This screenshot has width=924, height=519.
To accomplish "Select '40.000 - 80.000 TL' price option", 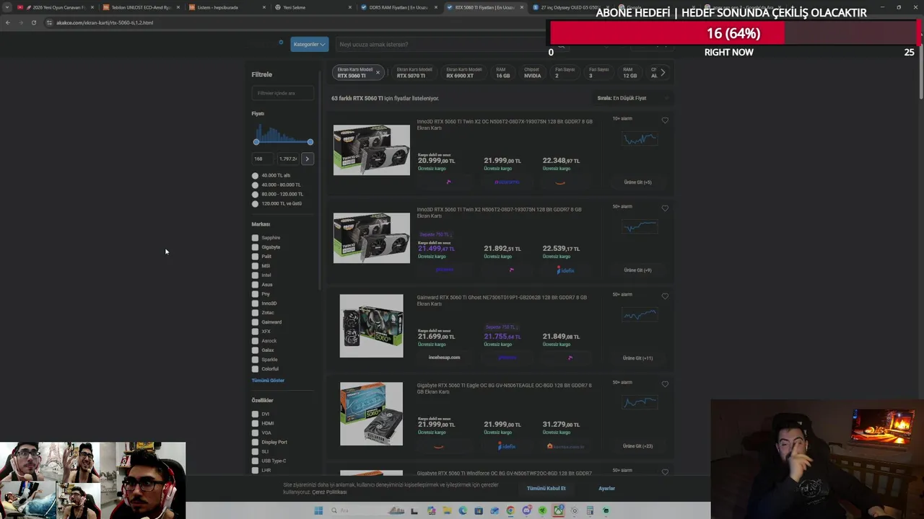I will click(255, 185).
